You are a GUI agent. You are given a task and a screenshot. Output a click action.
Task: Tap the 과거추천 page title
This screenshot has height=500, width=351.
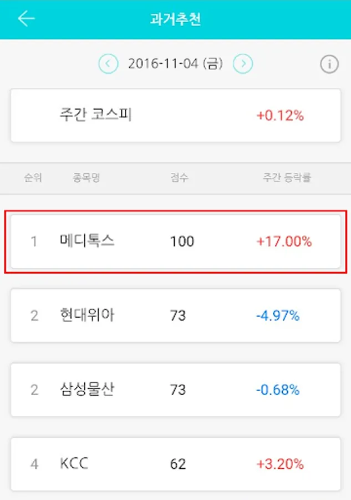(x=175, y=19)
